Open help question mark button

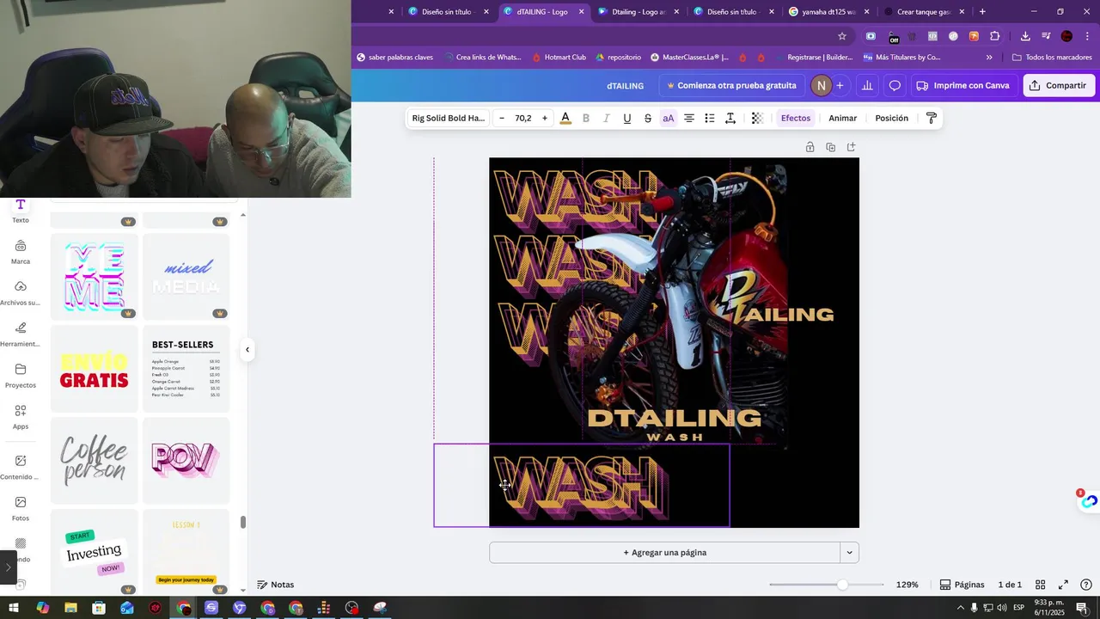click(1086, 585)
